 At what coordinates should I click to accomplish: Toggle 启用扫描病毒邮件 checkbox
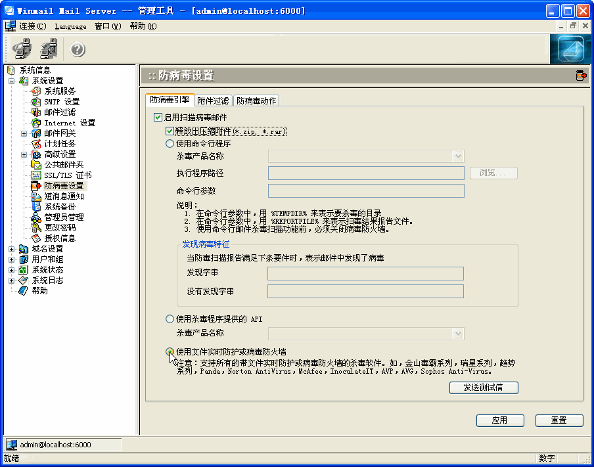pos(158,118)
